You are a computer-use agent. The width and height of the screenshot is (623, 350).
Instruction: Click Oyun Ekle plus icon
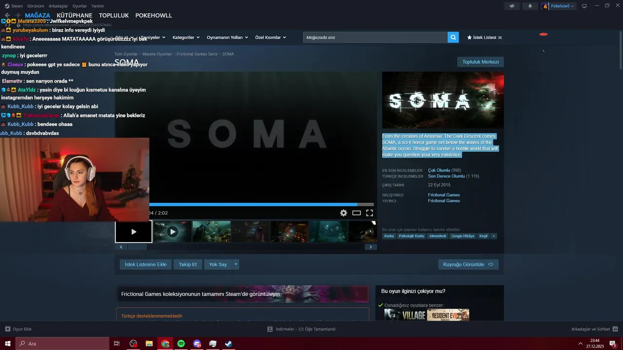pos(7,329)
